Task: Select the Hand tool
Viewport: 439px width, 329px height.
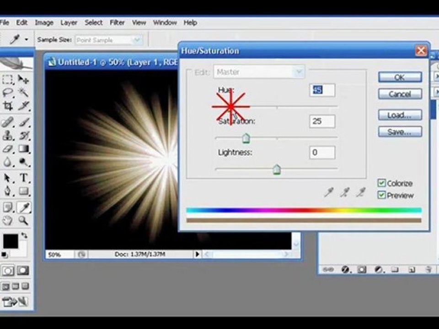Action: [8, 221]
